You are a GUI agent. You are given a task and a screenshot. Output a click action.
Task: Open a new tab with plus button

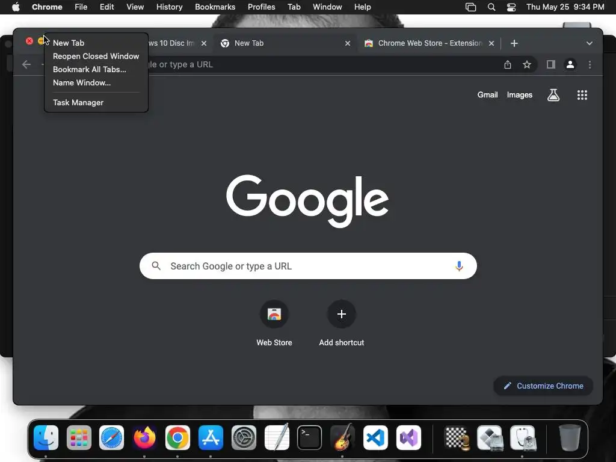(x=514, y=43)
